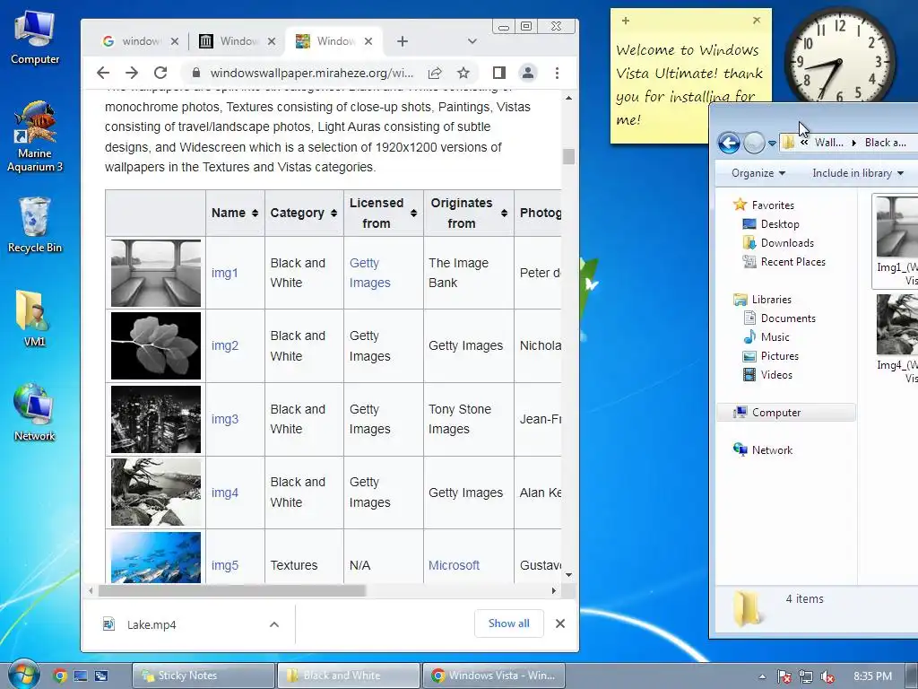The height and width of the screenshot is (689, 918).
Task: Click the address bar URL field
Action: pyautogui.click(x=311, y=73)
